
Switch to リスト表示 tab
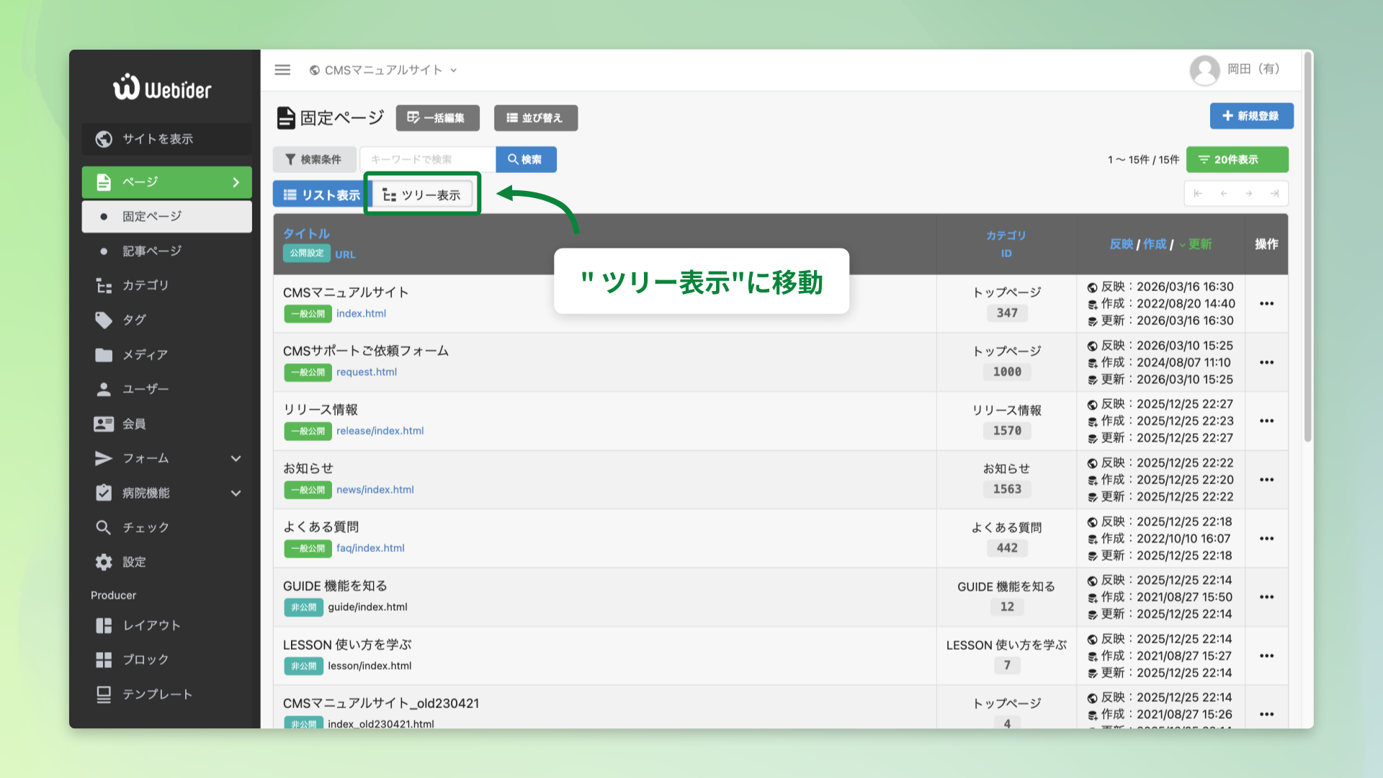[x=321, y=194]
